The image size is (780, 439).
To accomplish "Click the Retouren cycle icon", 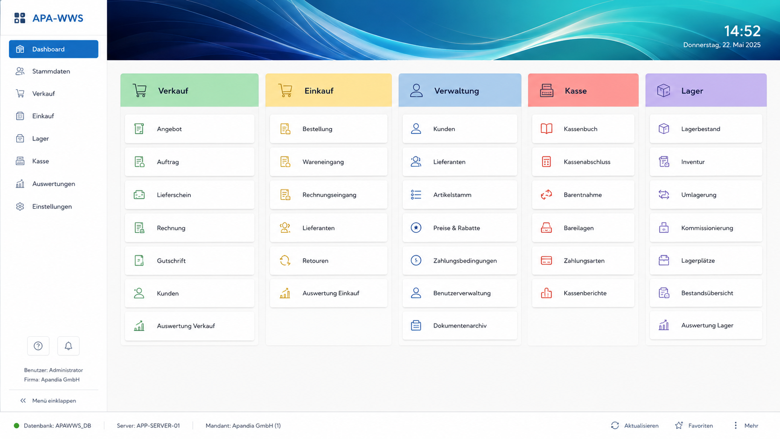I will [x=285, y=260].
